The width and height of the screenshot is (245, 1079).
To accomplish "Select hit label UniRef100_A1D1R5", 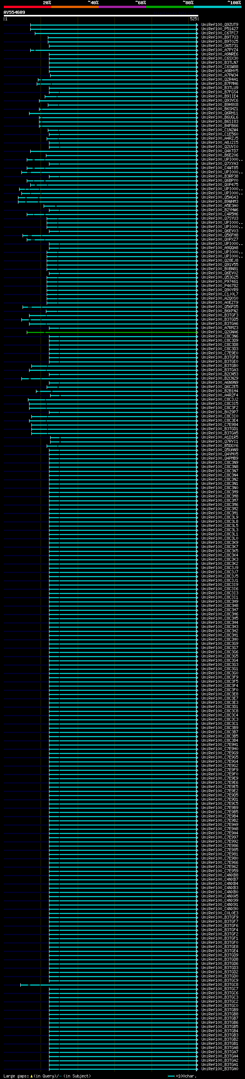I will [220, 437].
